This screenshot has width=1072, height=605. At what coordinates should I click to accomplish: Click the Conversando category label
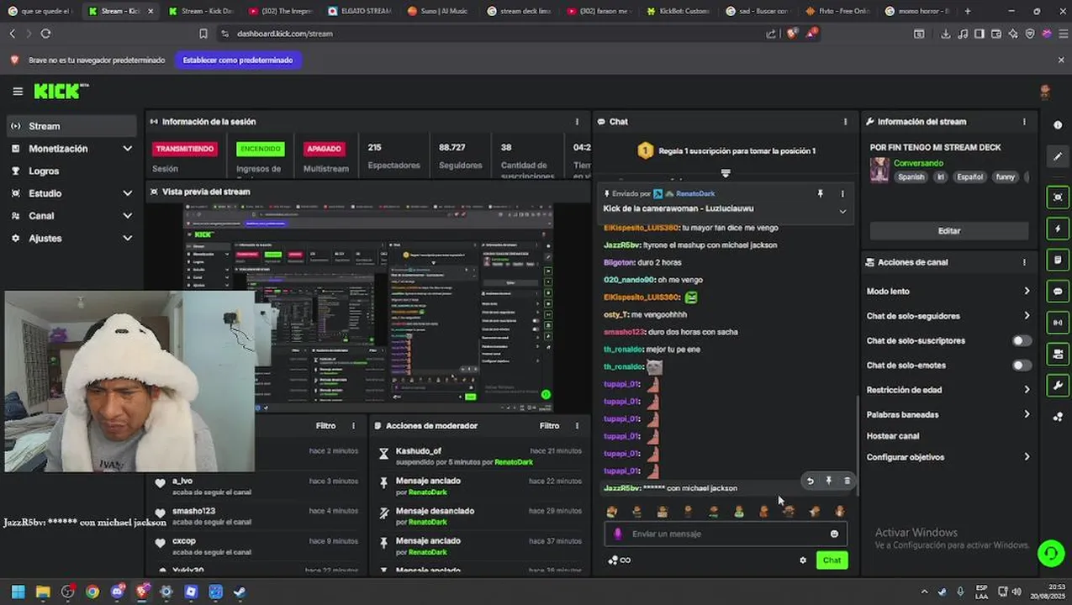tap(918, 163)
